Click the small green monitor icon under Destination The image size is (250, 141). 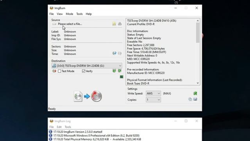point(121,77)
